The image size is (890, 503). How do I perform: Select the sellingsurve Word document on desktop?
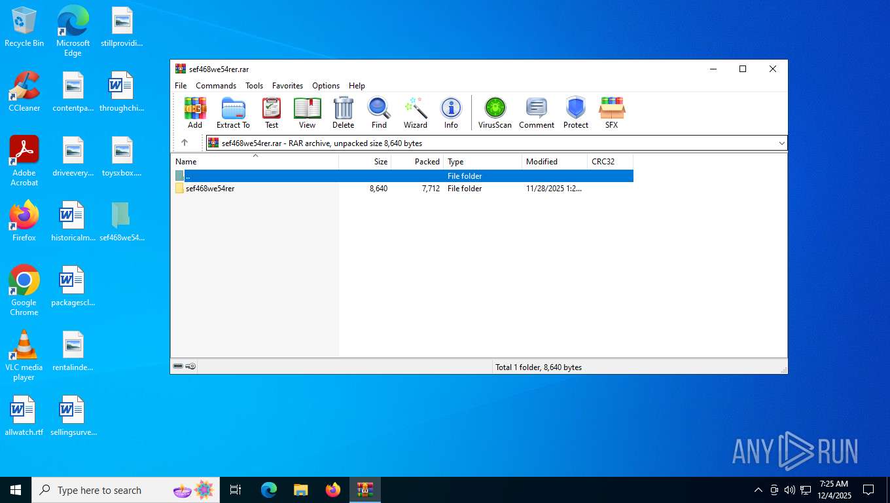click(x=73, y=417)
